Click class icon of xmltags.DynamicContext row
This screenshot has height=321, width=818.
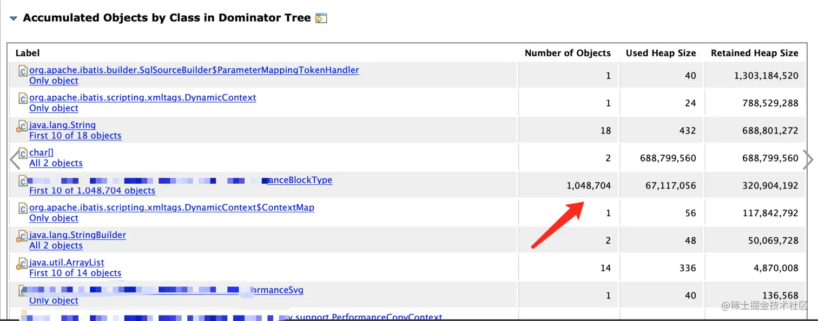coord(23,98)
